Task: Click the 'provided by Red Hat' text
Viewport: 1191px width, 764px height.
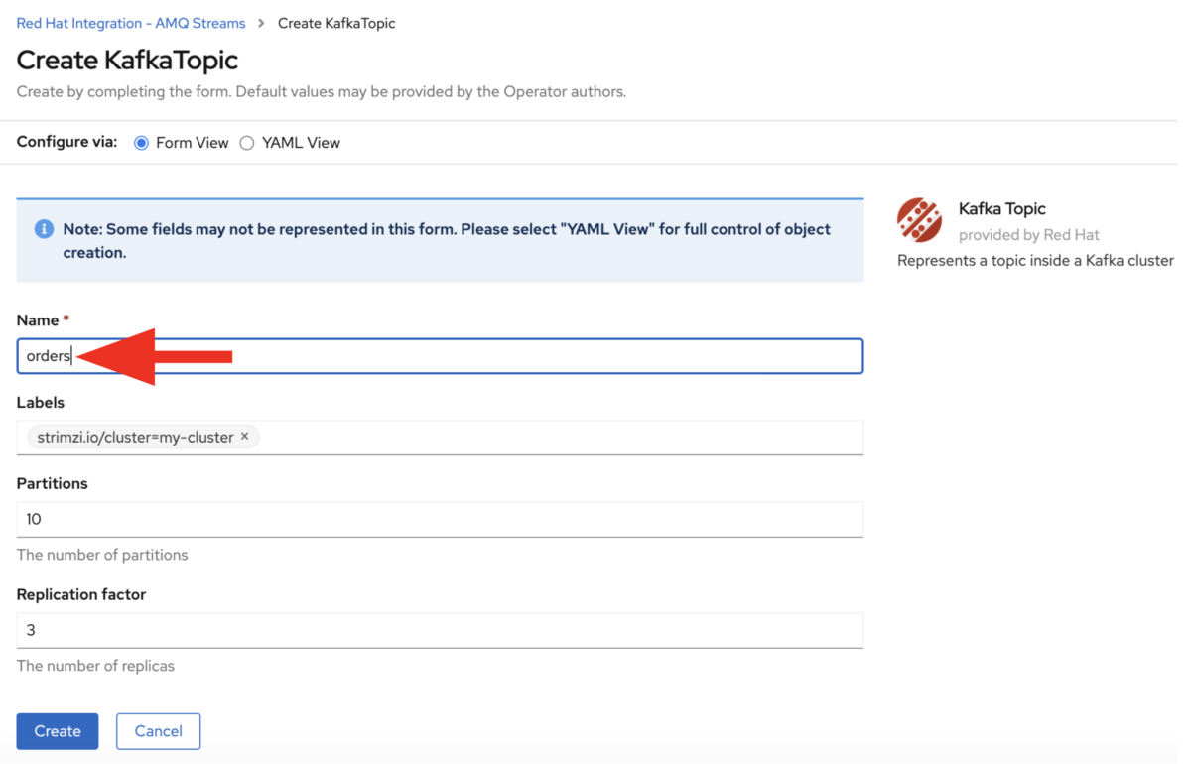Action: click(x=1029, y=235)
